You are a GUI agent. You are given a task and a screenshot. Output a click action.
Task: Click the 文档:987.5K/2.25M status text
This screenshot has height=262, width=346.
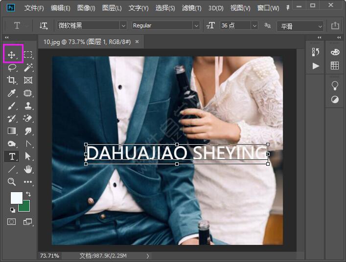tap(103, 256)
